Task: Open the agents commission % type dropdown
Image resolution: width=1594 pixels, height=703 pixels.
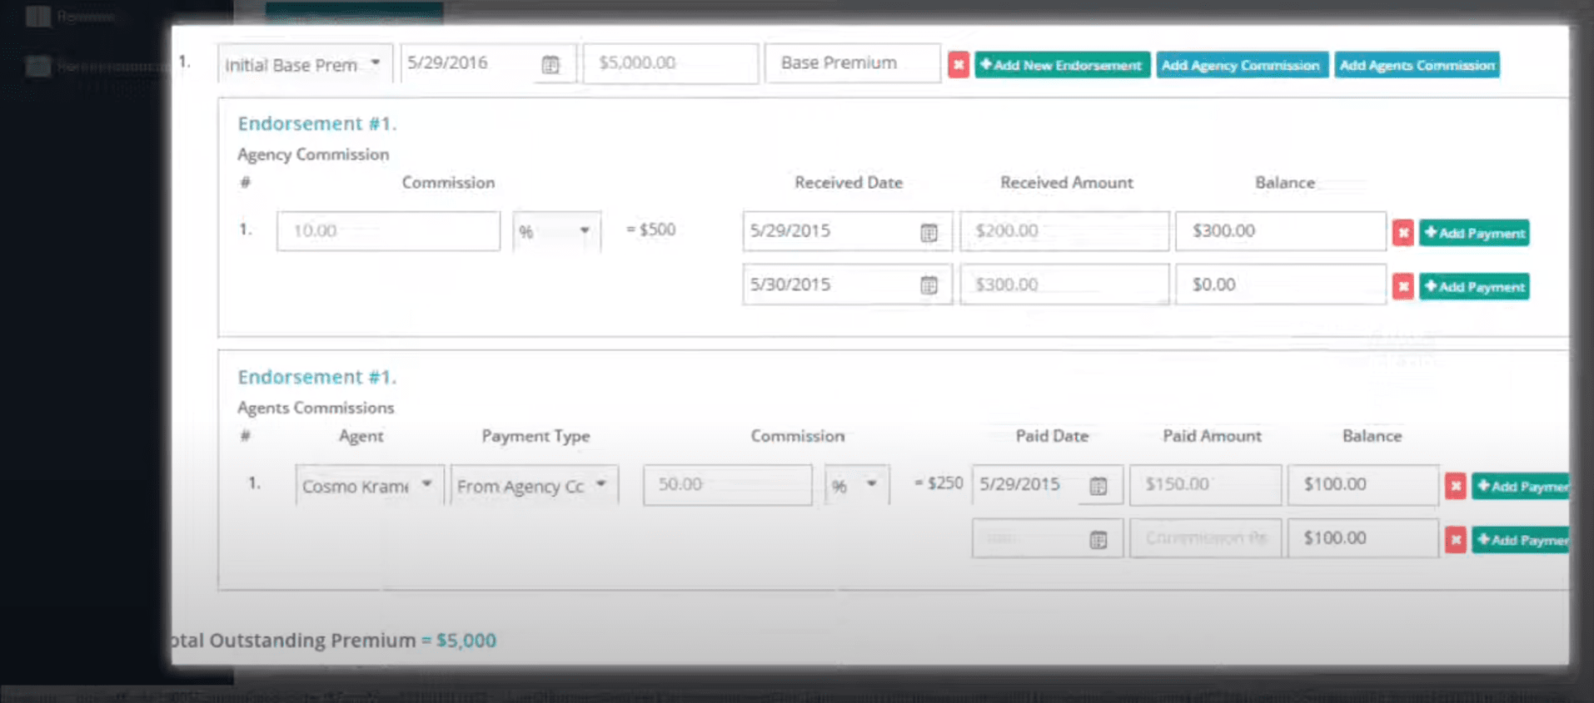Action: [857, 485]
